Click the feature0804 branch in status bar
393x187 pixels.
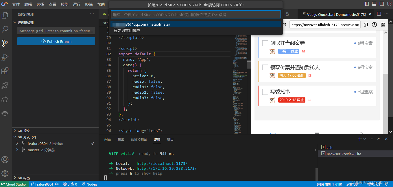[42, 184]
